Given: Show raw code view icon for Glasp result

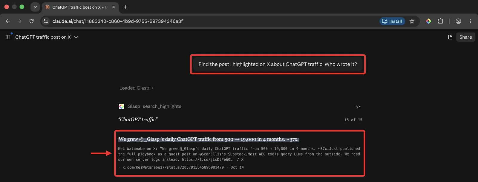Looking at the screenshot, I should (358, 106).
